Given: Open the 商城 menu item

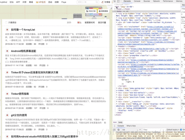Looking at the screenshot, I should tap(31, 2).
